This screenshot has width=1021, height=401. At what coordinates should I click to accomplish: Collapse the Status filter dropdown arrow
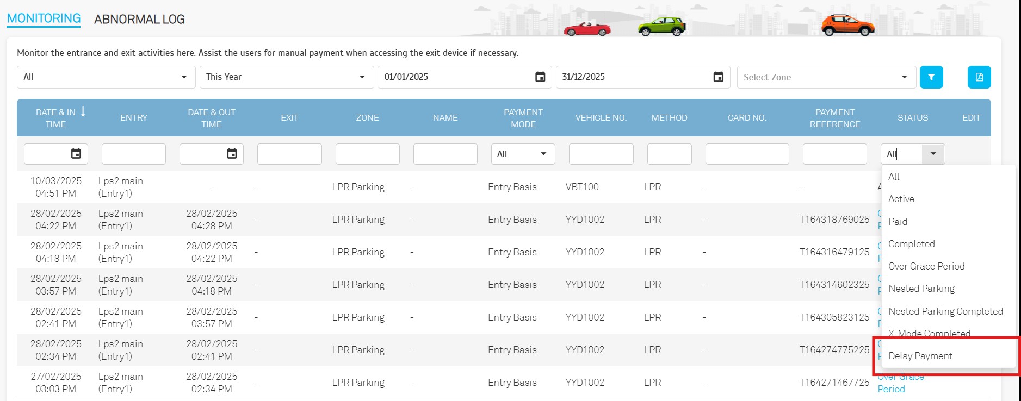coord(933,154)
